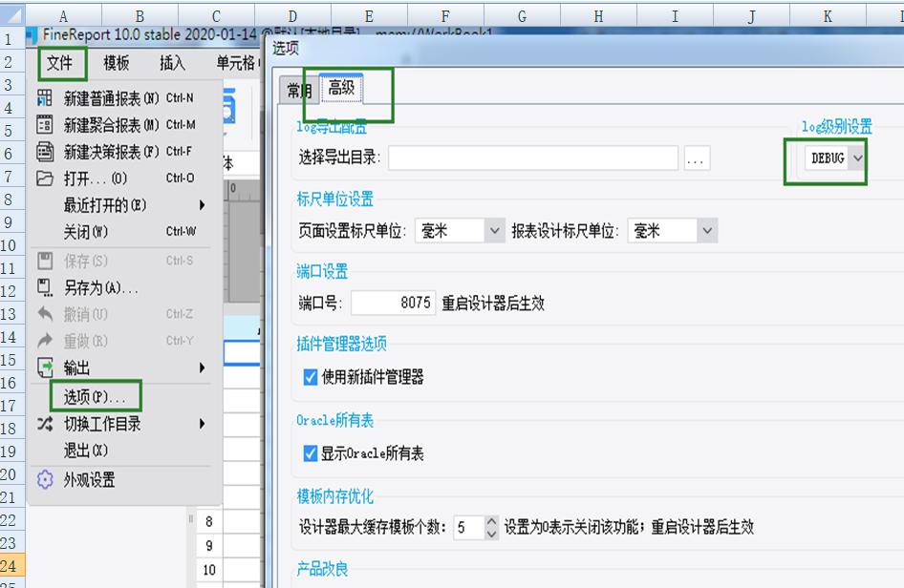
Task: Open the 单元格 menu
Action: [236, 63]
